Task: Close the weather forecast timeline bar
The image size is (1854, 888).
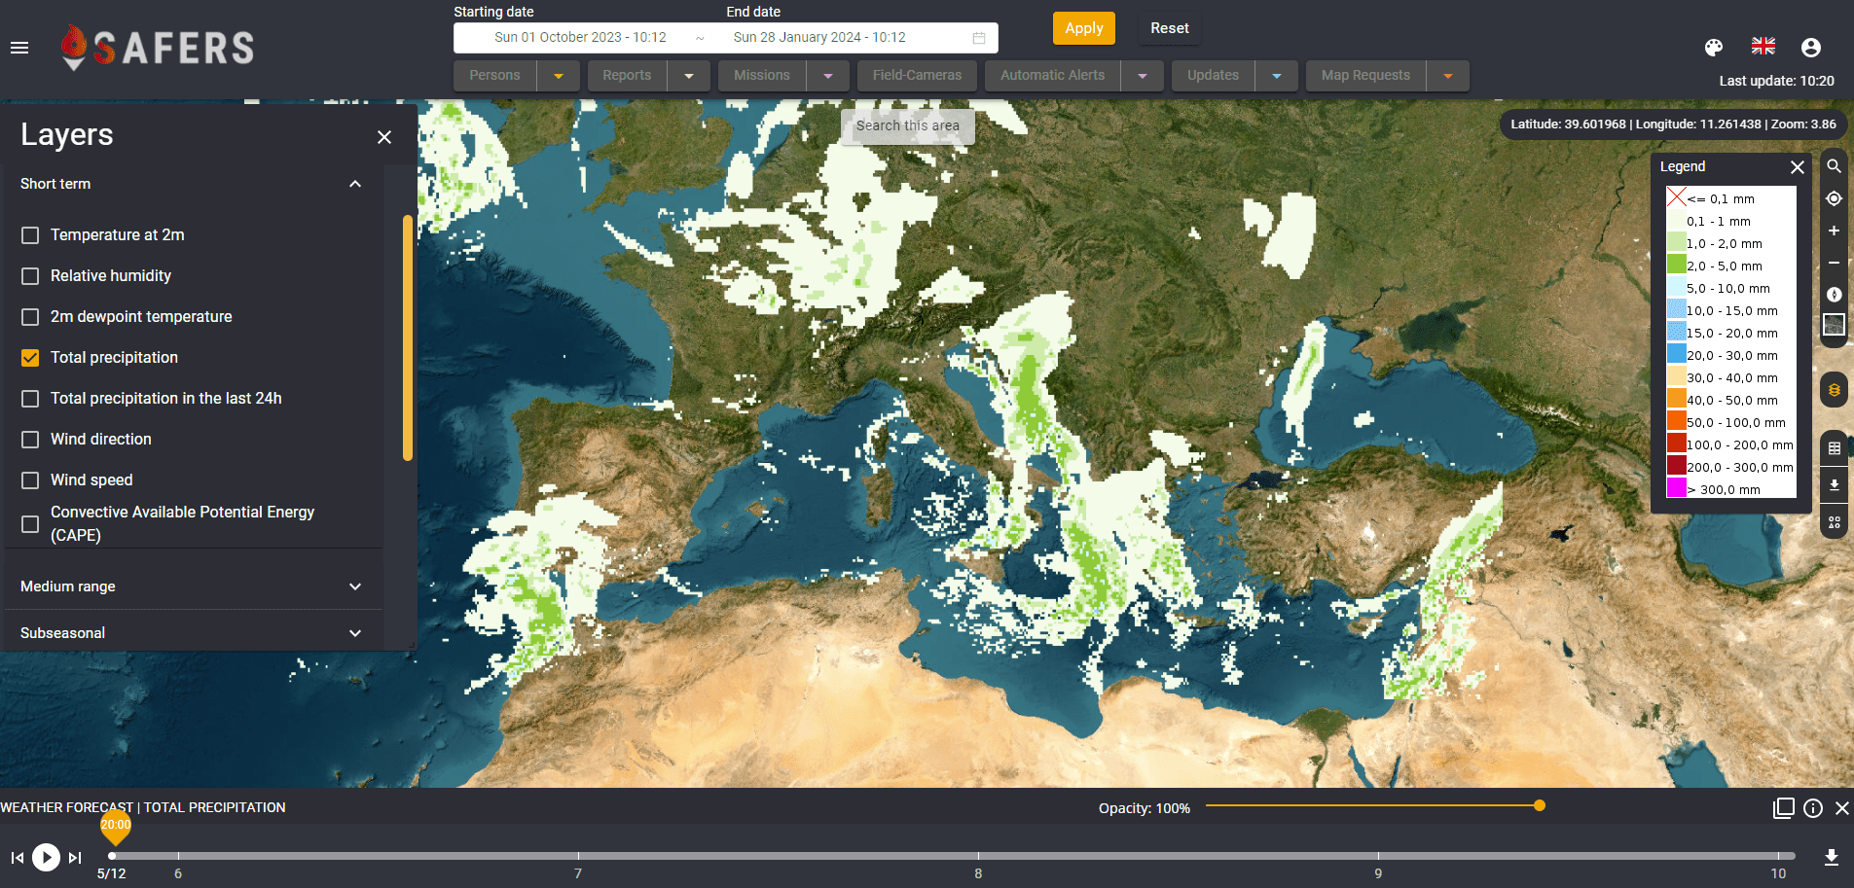Action: 1842,808
